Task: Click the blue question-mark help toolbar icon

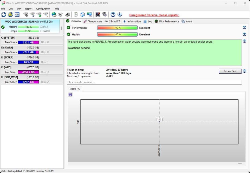Action: [113, 15]
